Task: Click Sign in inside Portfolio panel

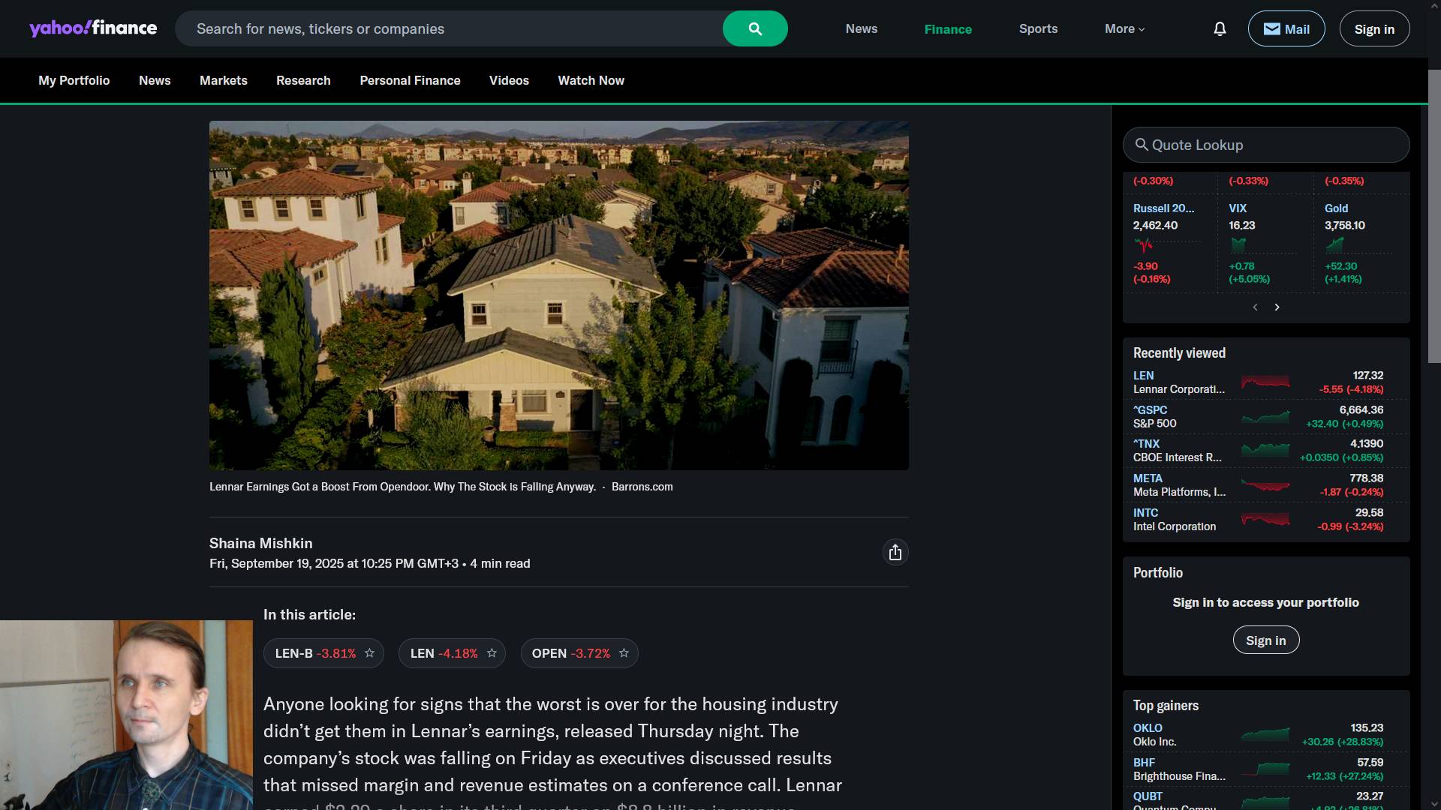Action: (x=1265, y=640)
